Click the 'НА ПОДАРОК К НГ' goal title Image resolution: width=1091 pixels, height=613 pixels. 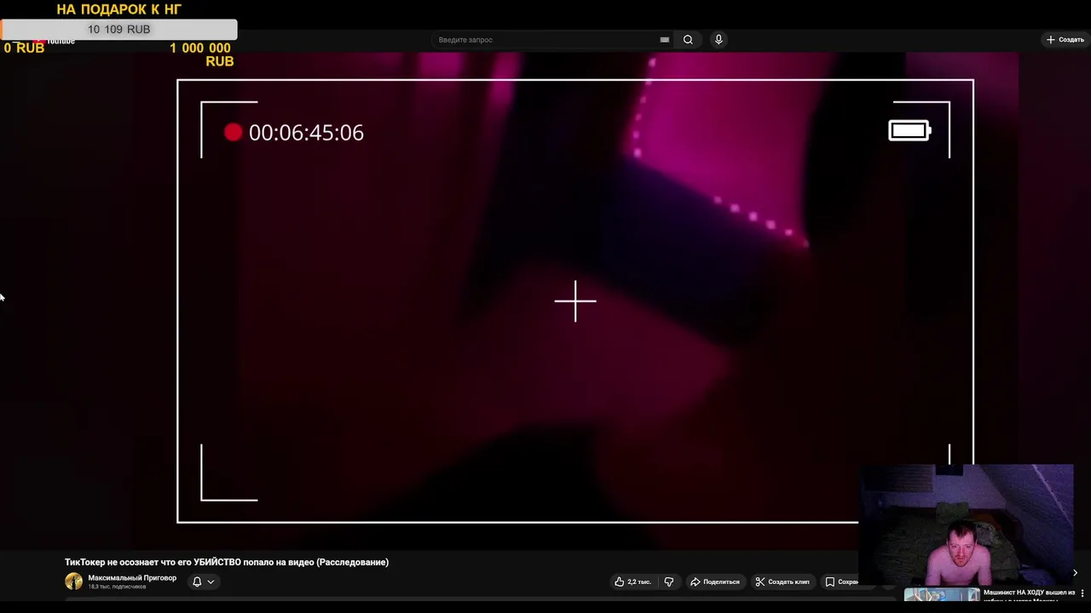coord(119,9)
